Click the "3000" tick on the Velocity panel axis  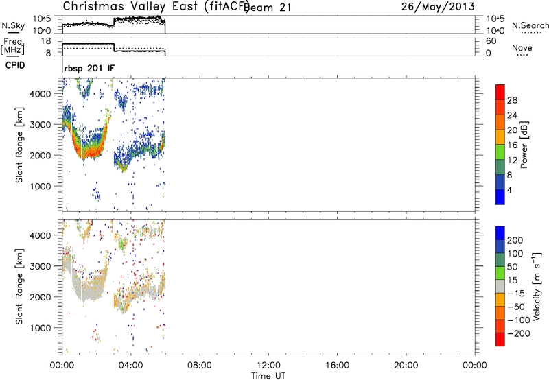[x=40, y=266]
